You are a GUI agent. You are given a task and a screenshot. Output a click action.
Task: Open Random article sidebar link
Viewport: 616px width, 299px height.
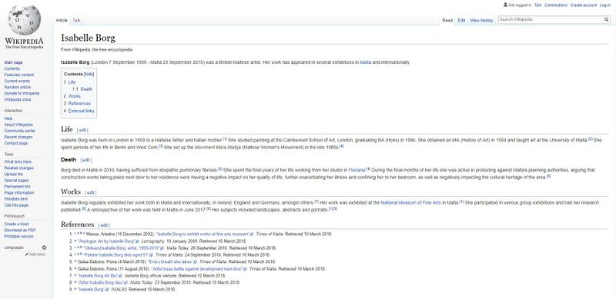tap(17, 87)
